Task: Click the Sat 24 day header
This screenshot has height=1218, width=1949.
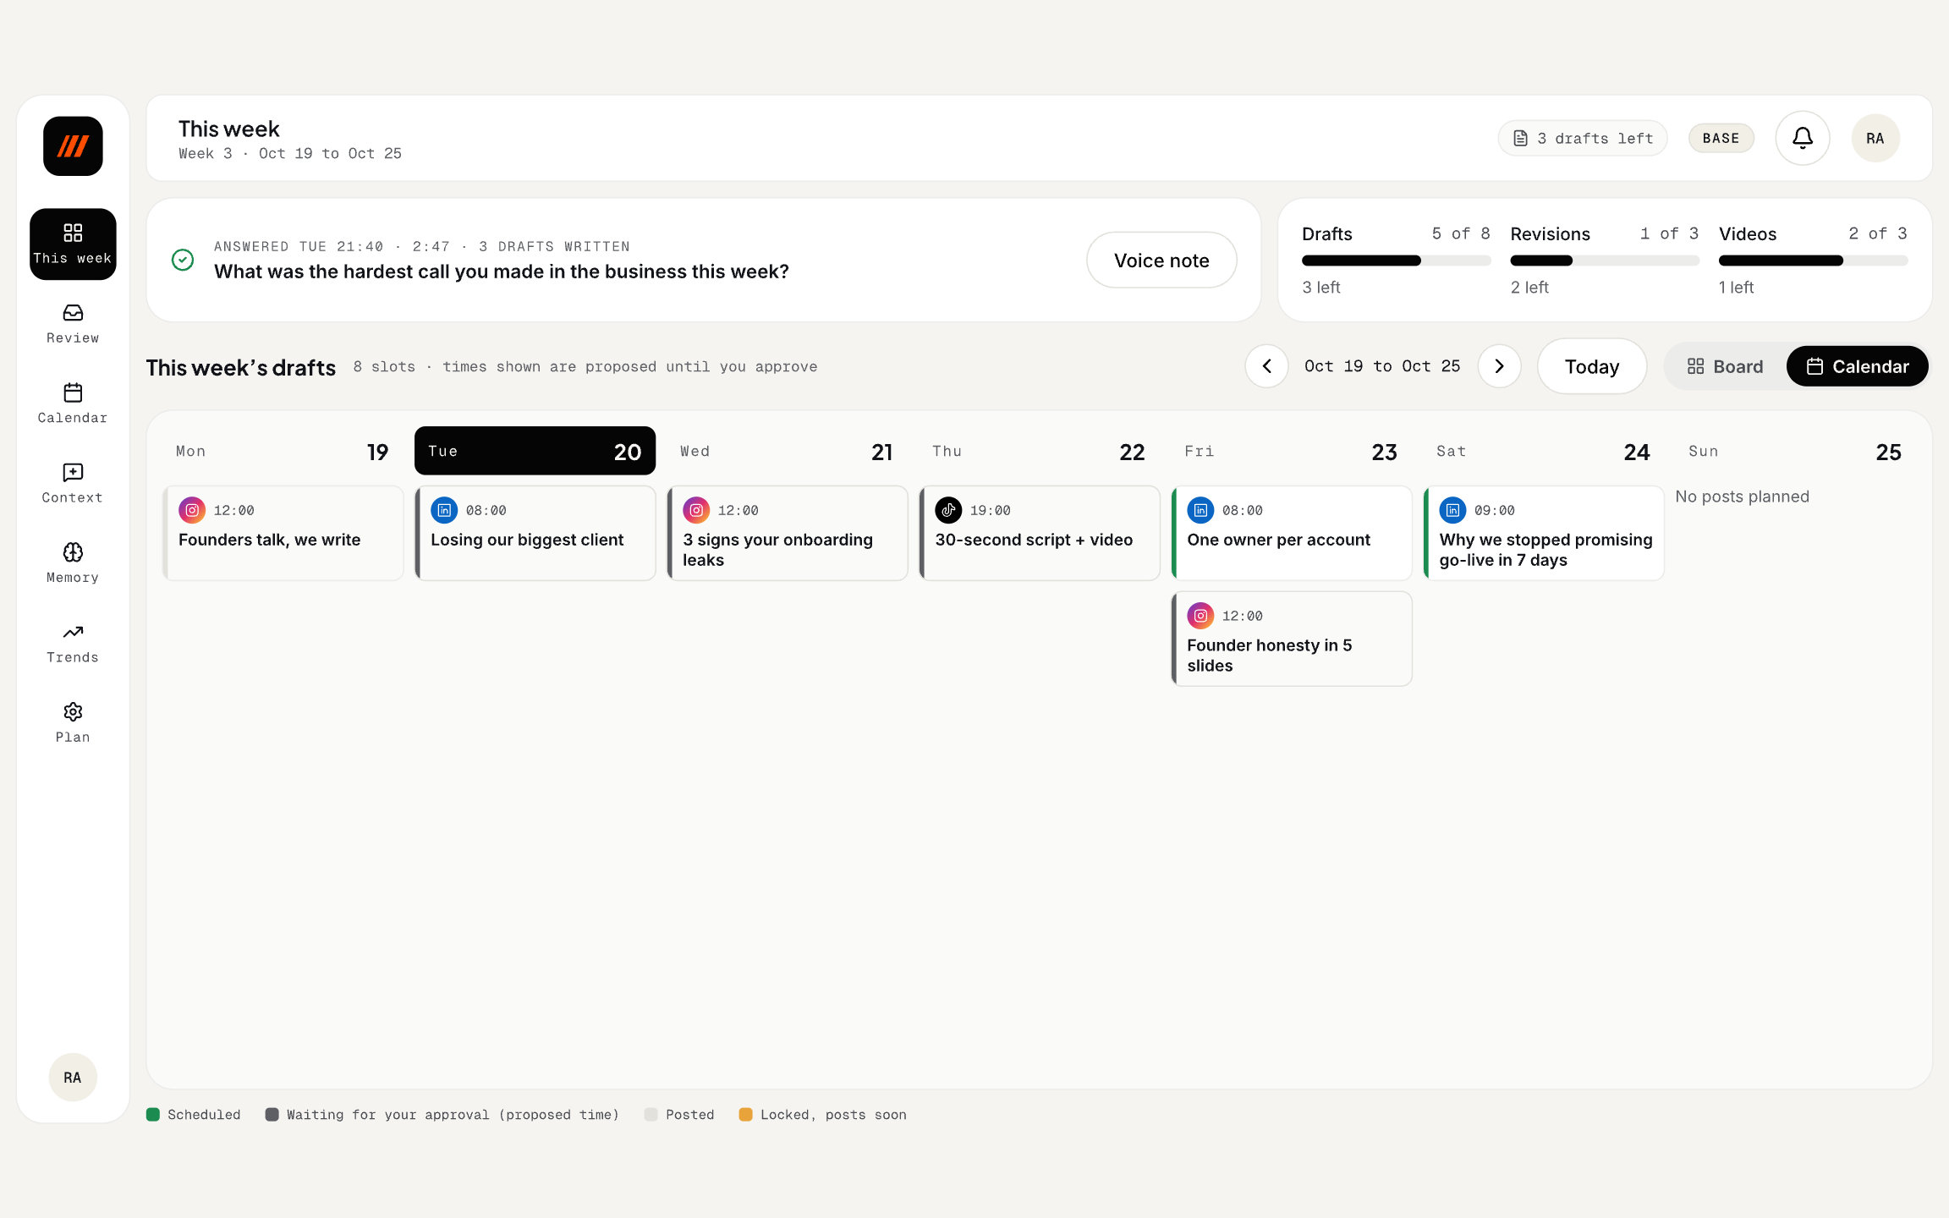Action: (1543, 451)
